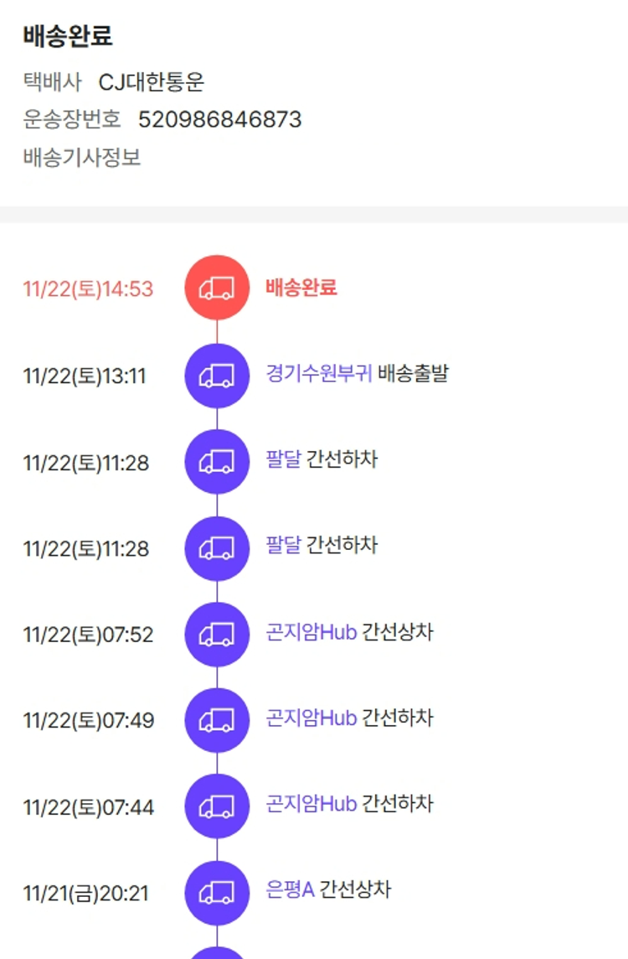The width and height of the screenshot is (628, 959).
Task: Click the 11/22(토)07:52 timestamp
Action: (x=88, y=635)
